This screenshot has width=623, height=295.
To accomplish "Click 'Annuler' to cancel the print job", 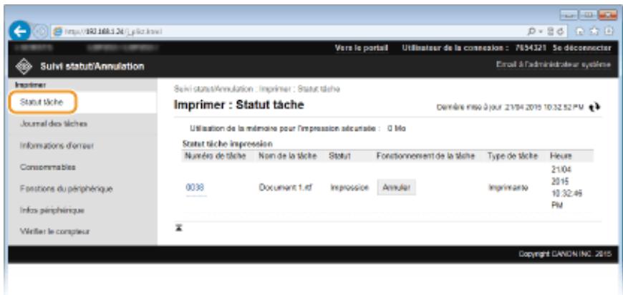I will click(396, 188).
